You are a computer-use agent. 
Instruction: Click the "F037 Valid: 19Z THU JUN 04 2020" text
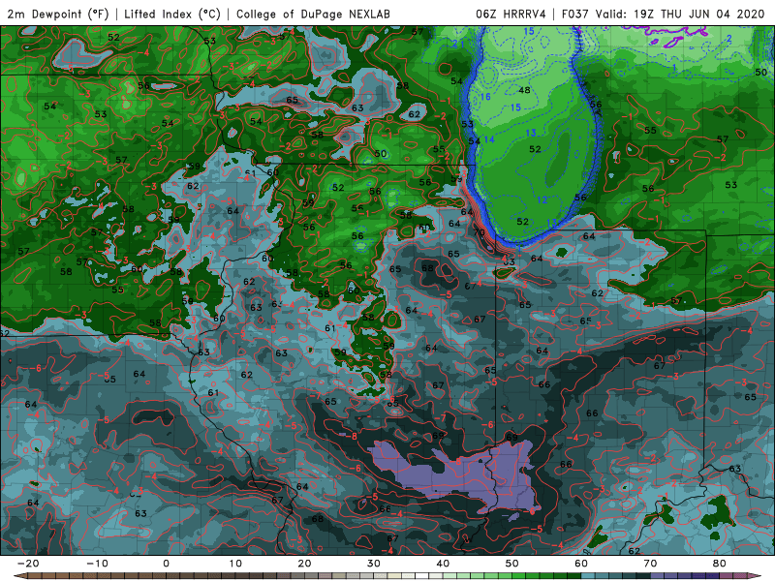[x=663, y=14]
